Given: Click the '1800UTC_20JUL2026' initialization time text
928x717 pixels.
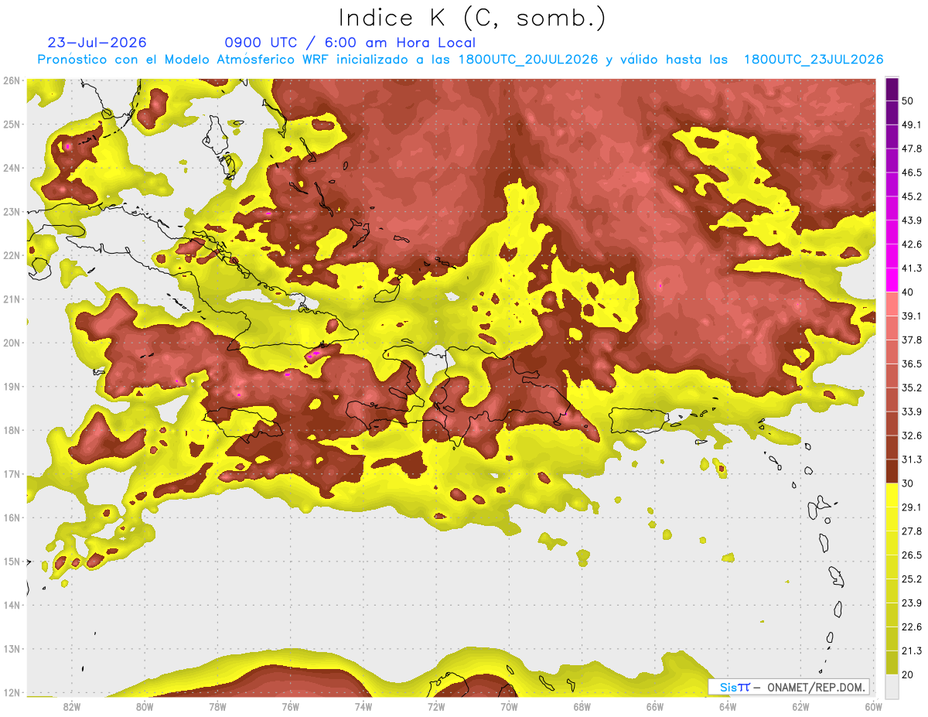Looking at the screenshot, I should tap(528, 60).
